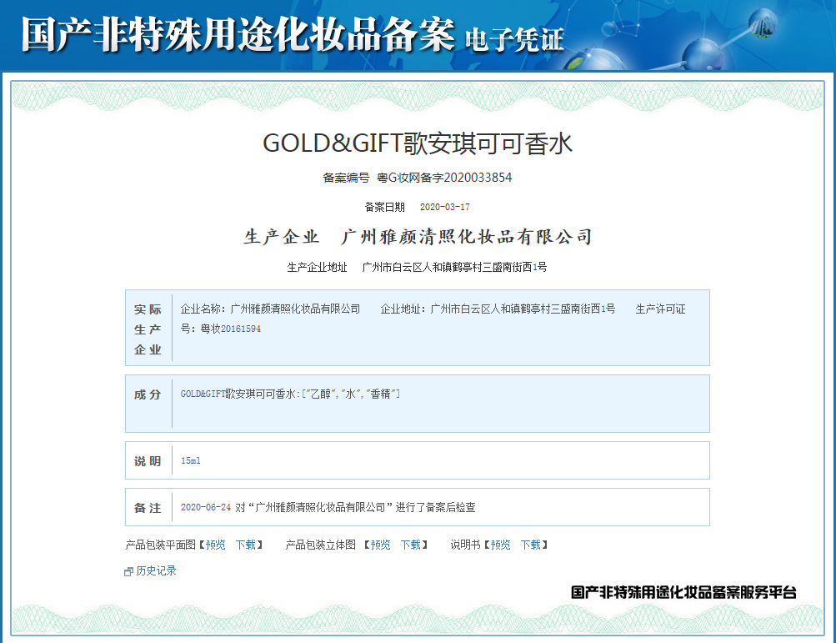Download the 产品包装立体图 file
Screen dimensions: 836x643
coord(411,545)
